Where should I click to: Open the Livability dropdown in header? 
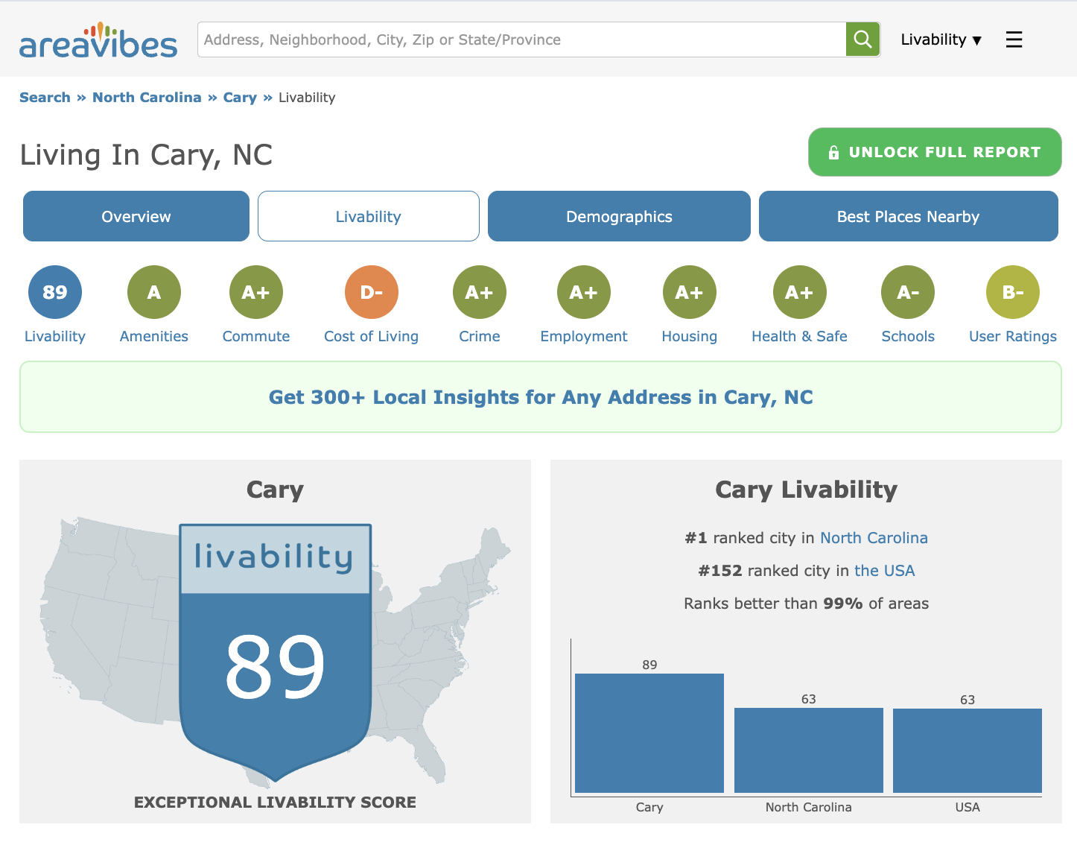(941, 39)
